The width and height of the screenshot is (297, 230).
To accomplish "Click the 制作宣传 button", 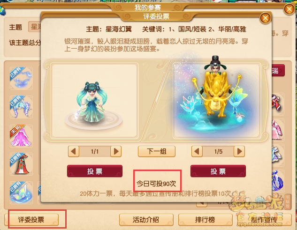I will (x=265, y=220).
